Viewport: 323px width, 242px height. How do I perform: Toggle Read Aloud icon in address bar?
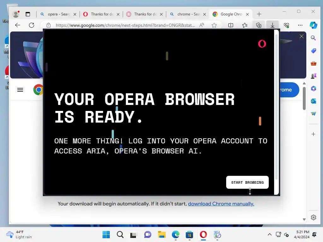tap(202, 25)
